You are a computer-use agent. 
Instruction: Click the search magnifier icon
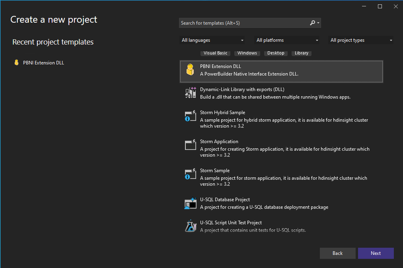313,23
